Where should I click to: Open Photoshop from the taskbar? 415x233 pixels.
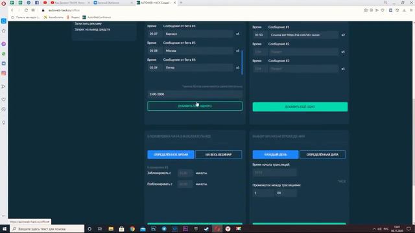pyautogui.click(x=154, y=228)
